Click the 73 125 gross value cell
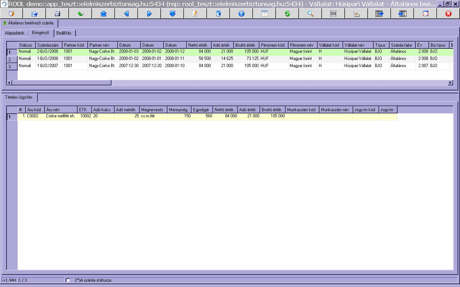 pos(247,58)
